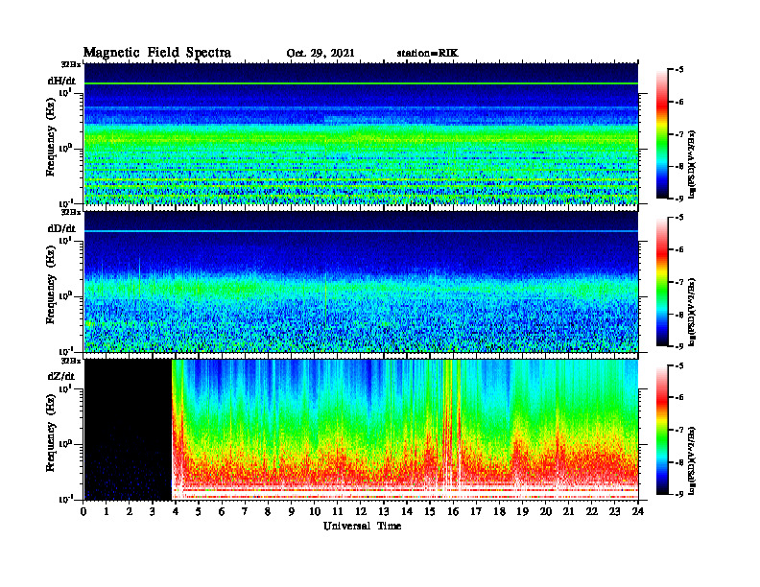This screenshot has width=760, height=587.
Task: Click the "station=RIK" label
Action: pos(427,54)
